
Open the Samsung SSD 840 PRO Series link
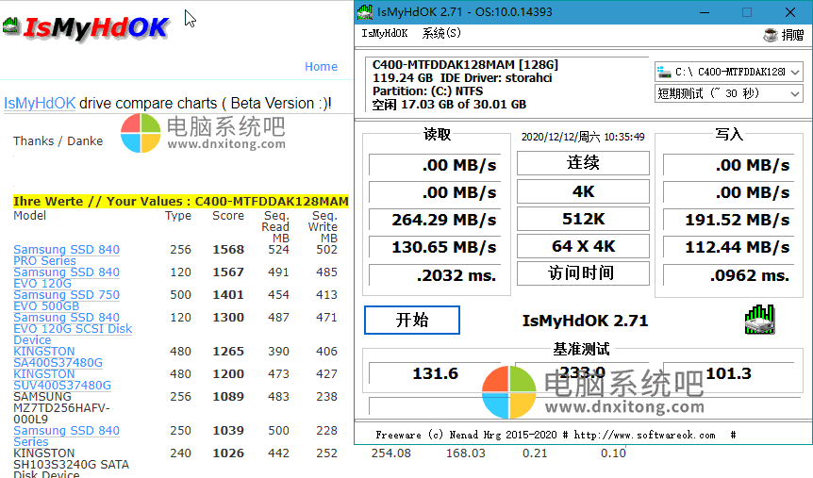click(x=66, y=255)
